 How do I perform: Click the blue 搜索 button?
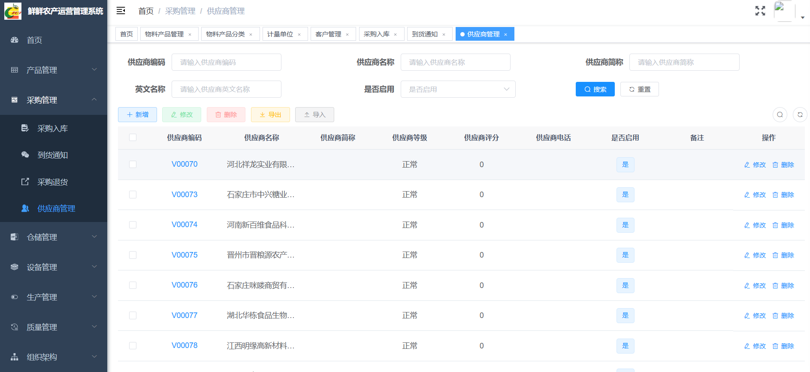(x=595, y=89)
